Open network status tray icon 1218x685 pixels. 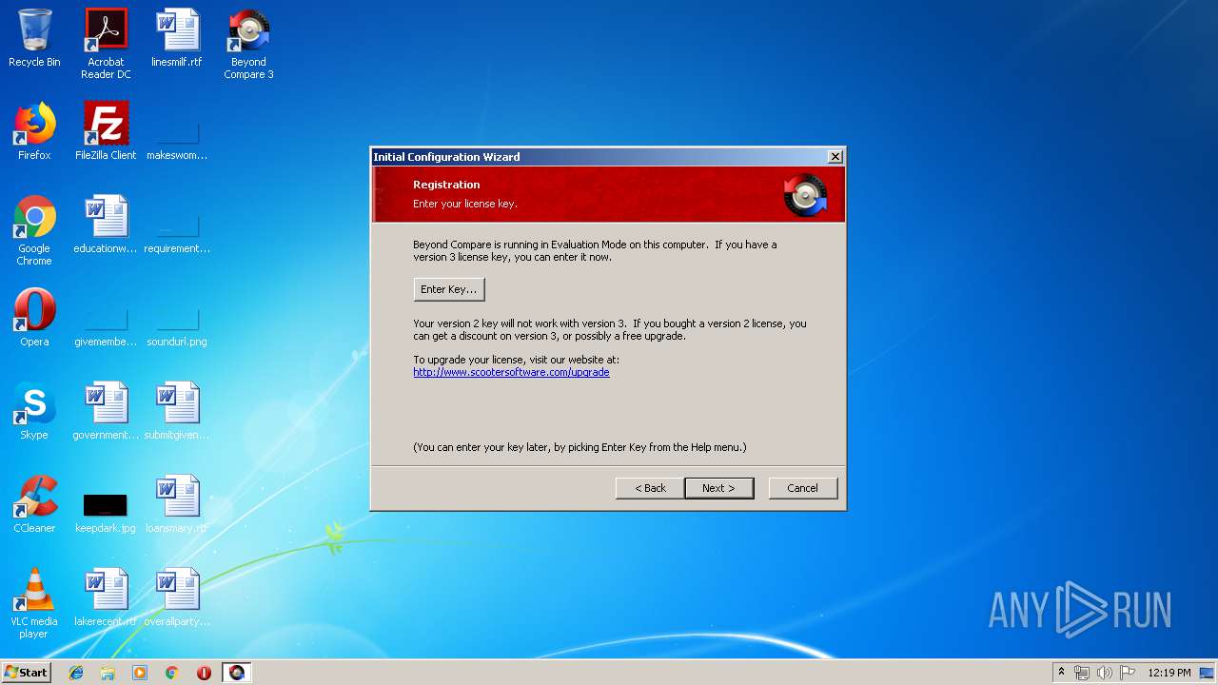pos(1082,673)
